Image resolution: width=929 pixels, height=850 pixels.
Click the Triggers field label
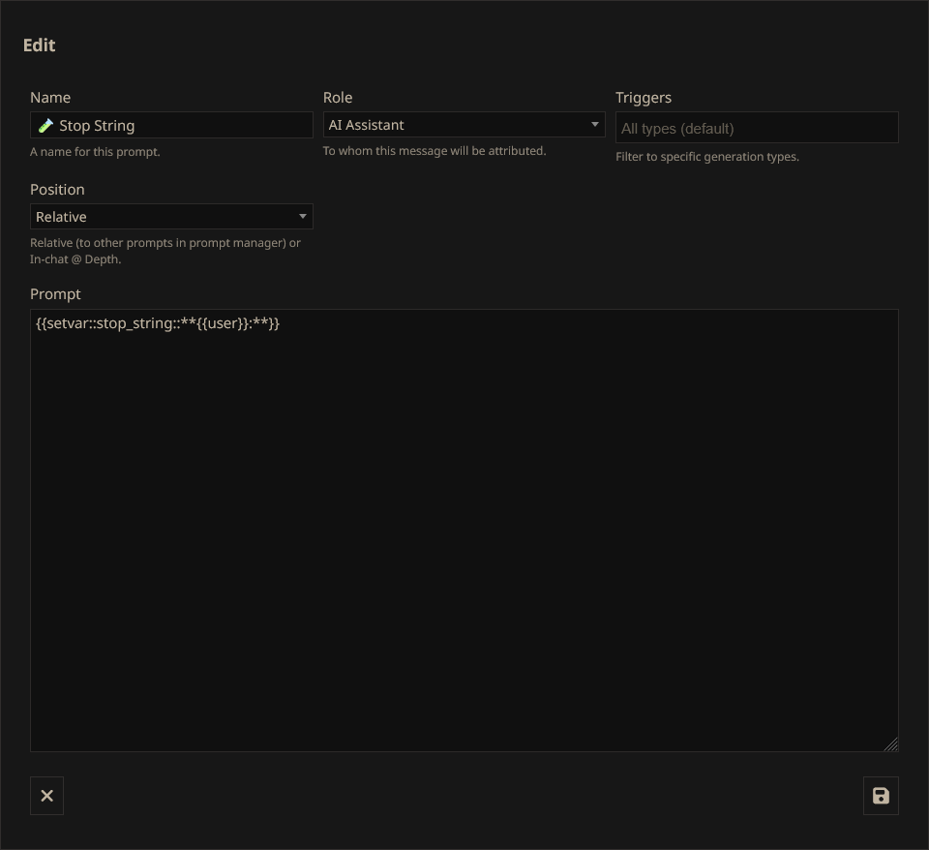[644, 98]
